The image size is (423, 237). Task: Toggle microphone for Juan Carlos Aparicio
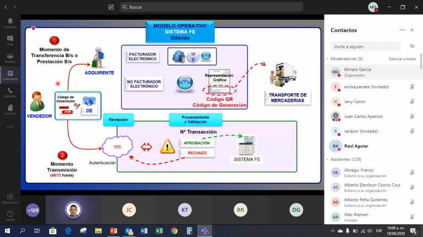tap(412, 116)
